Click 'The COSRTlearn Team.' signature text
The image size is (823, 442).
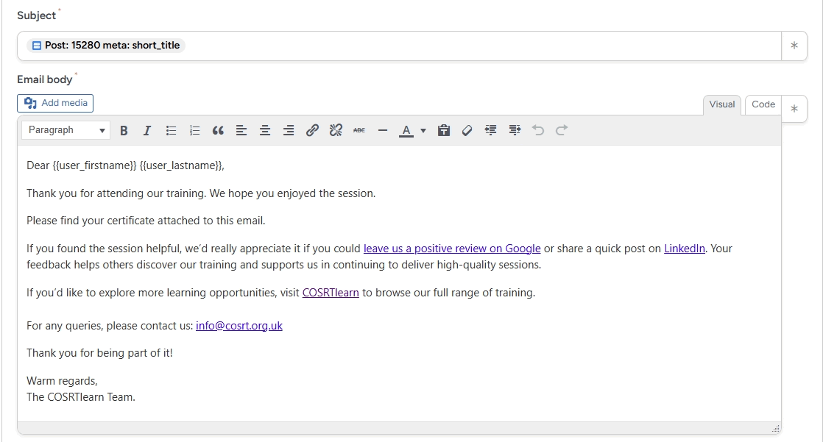(81, 397)
